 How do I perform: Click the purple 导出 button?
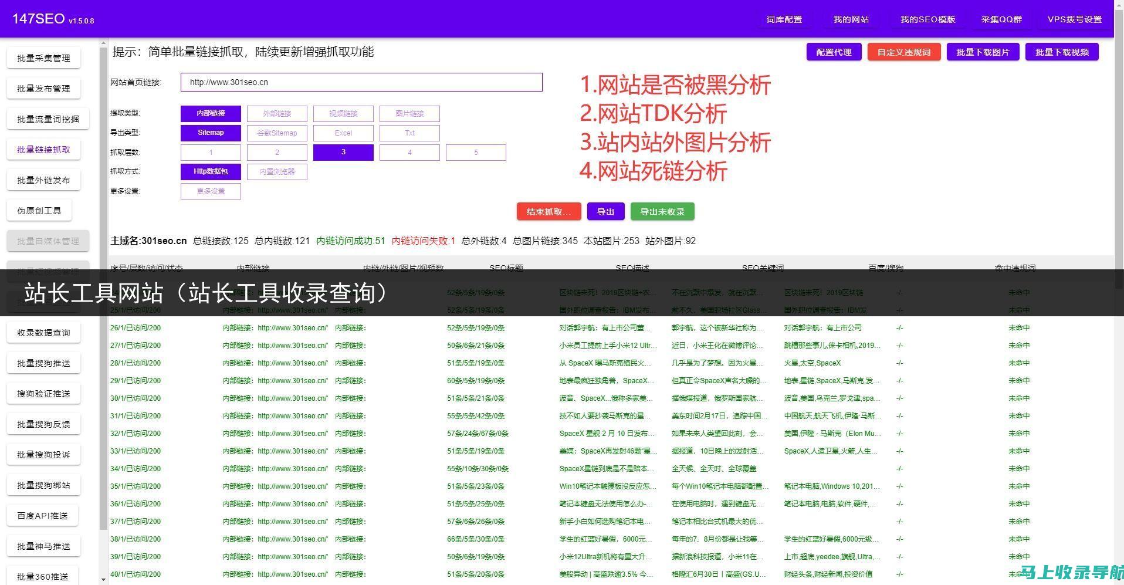coord(605,212)
